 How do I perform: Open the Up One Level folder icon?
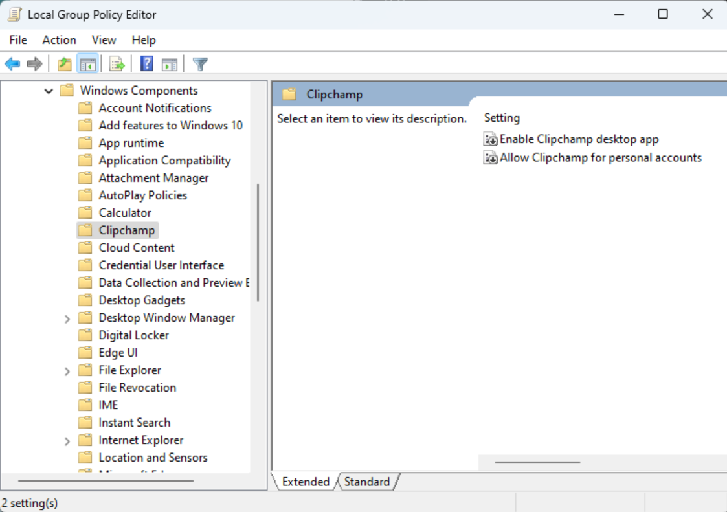pyautogui.click(x=64, y=63)
